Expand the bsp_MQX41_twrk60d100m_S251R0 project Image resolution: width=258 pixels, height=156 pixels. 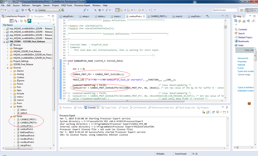[4, 29]
